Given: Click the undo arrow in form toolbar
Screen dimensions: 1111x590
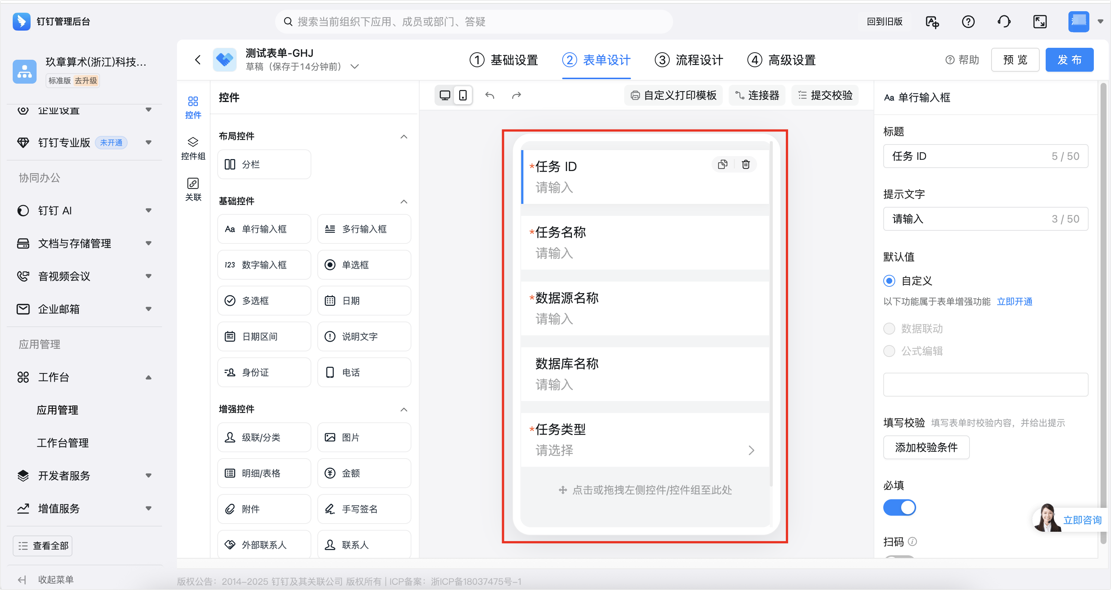Looking at the screenshot, I should 489,95.
